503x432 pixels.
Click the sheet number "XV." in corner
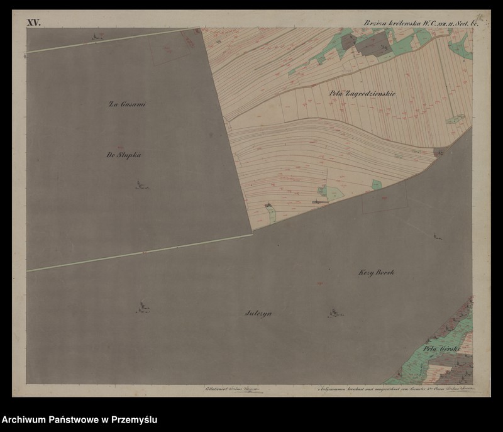click(x=33, y=25)
